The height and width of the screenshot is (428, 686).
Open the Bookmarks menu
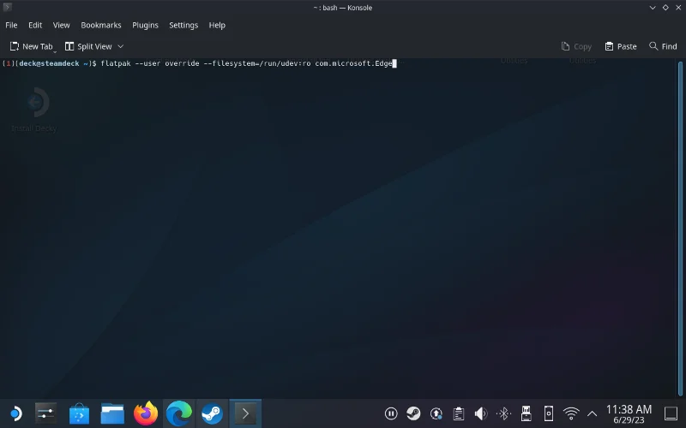(x=101, y=25)
